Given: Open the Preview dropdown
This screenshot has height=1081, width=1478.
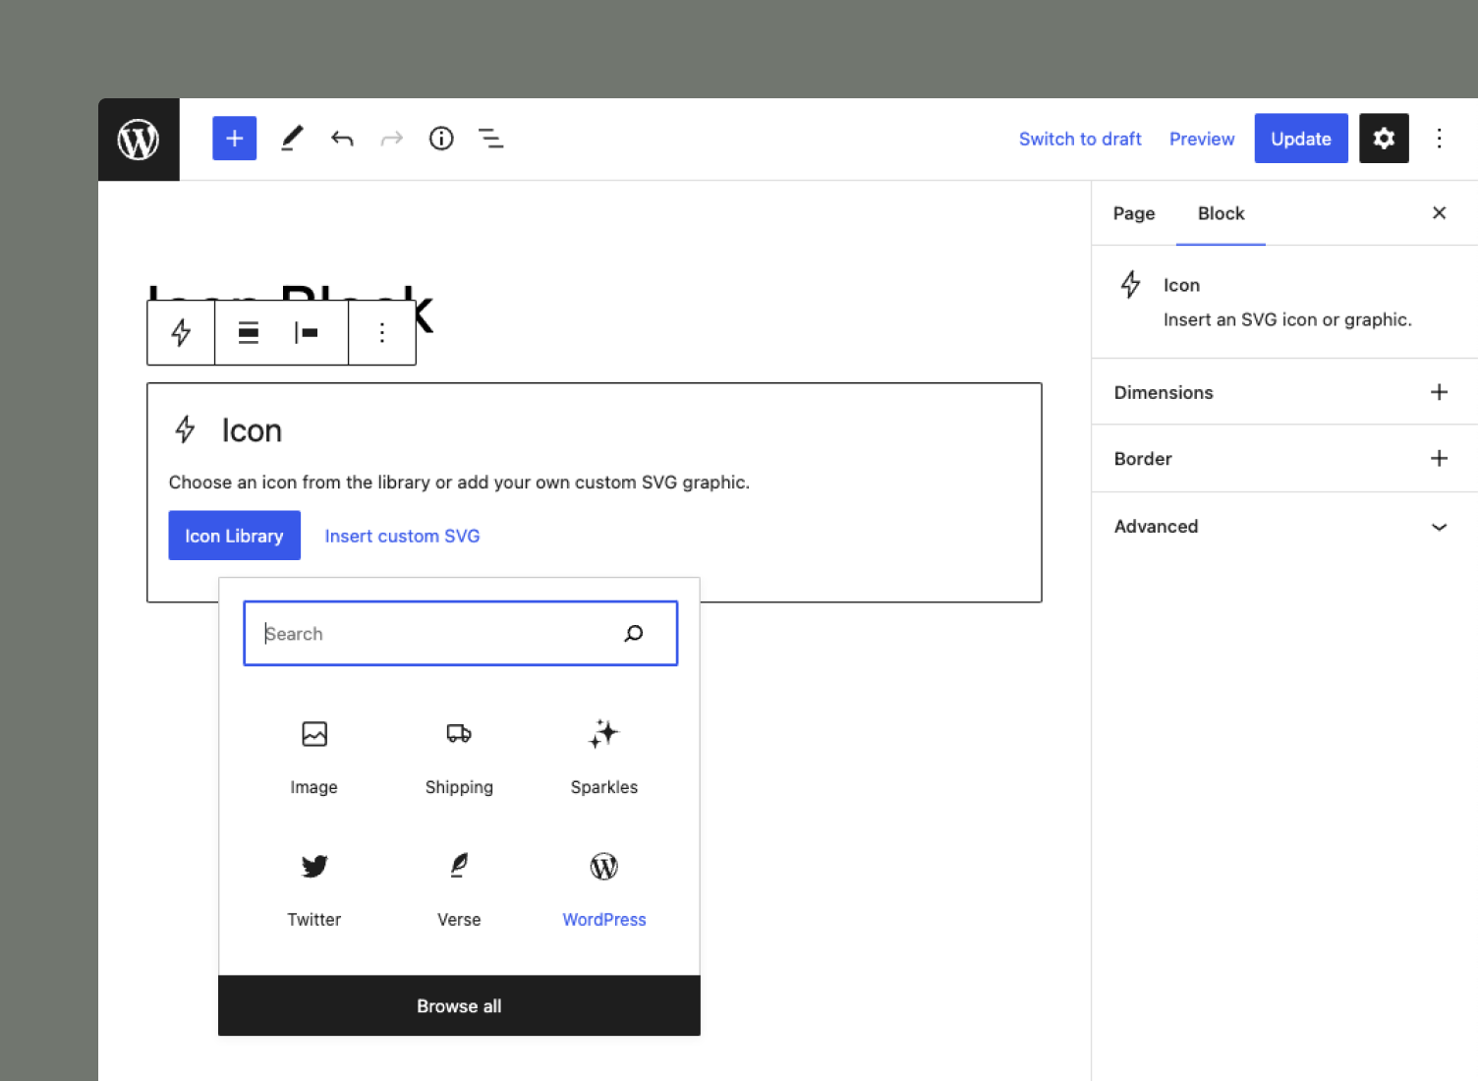Looking at the screenshot, I should coord(1202,139).
